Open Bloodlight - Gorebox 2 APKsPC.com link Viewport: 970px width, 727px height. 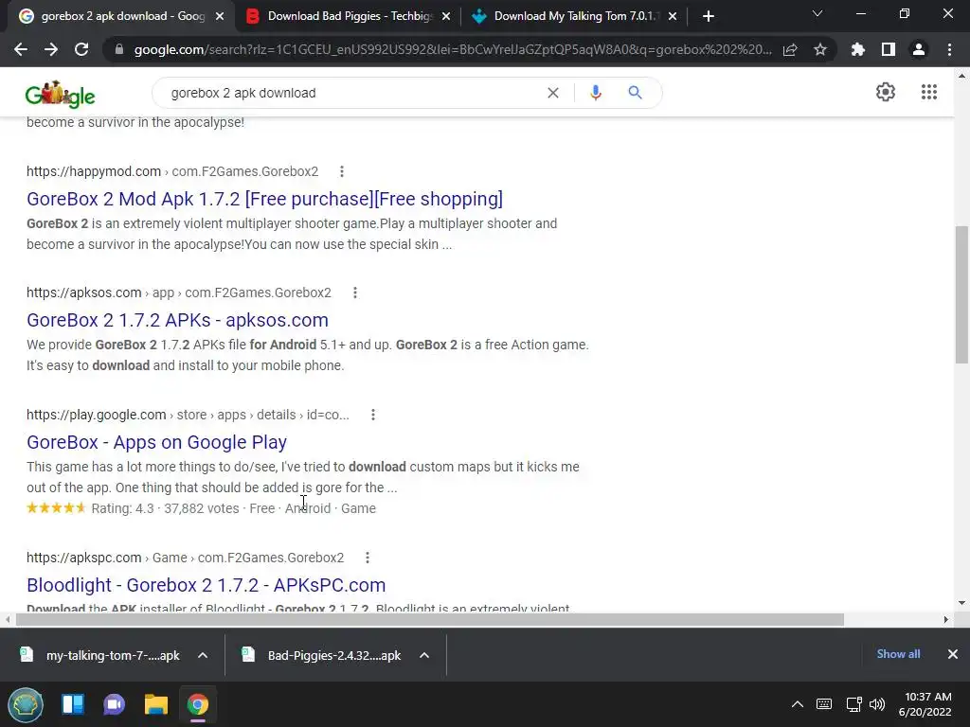pos(206,585)
